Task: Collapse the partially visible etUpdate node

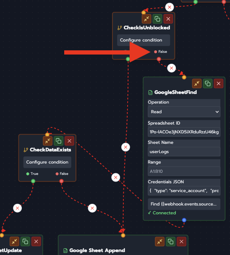Action: tap(14, 242)
